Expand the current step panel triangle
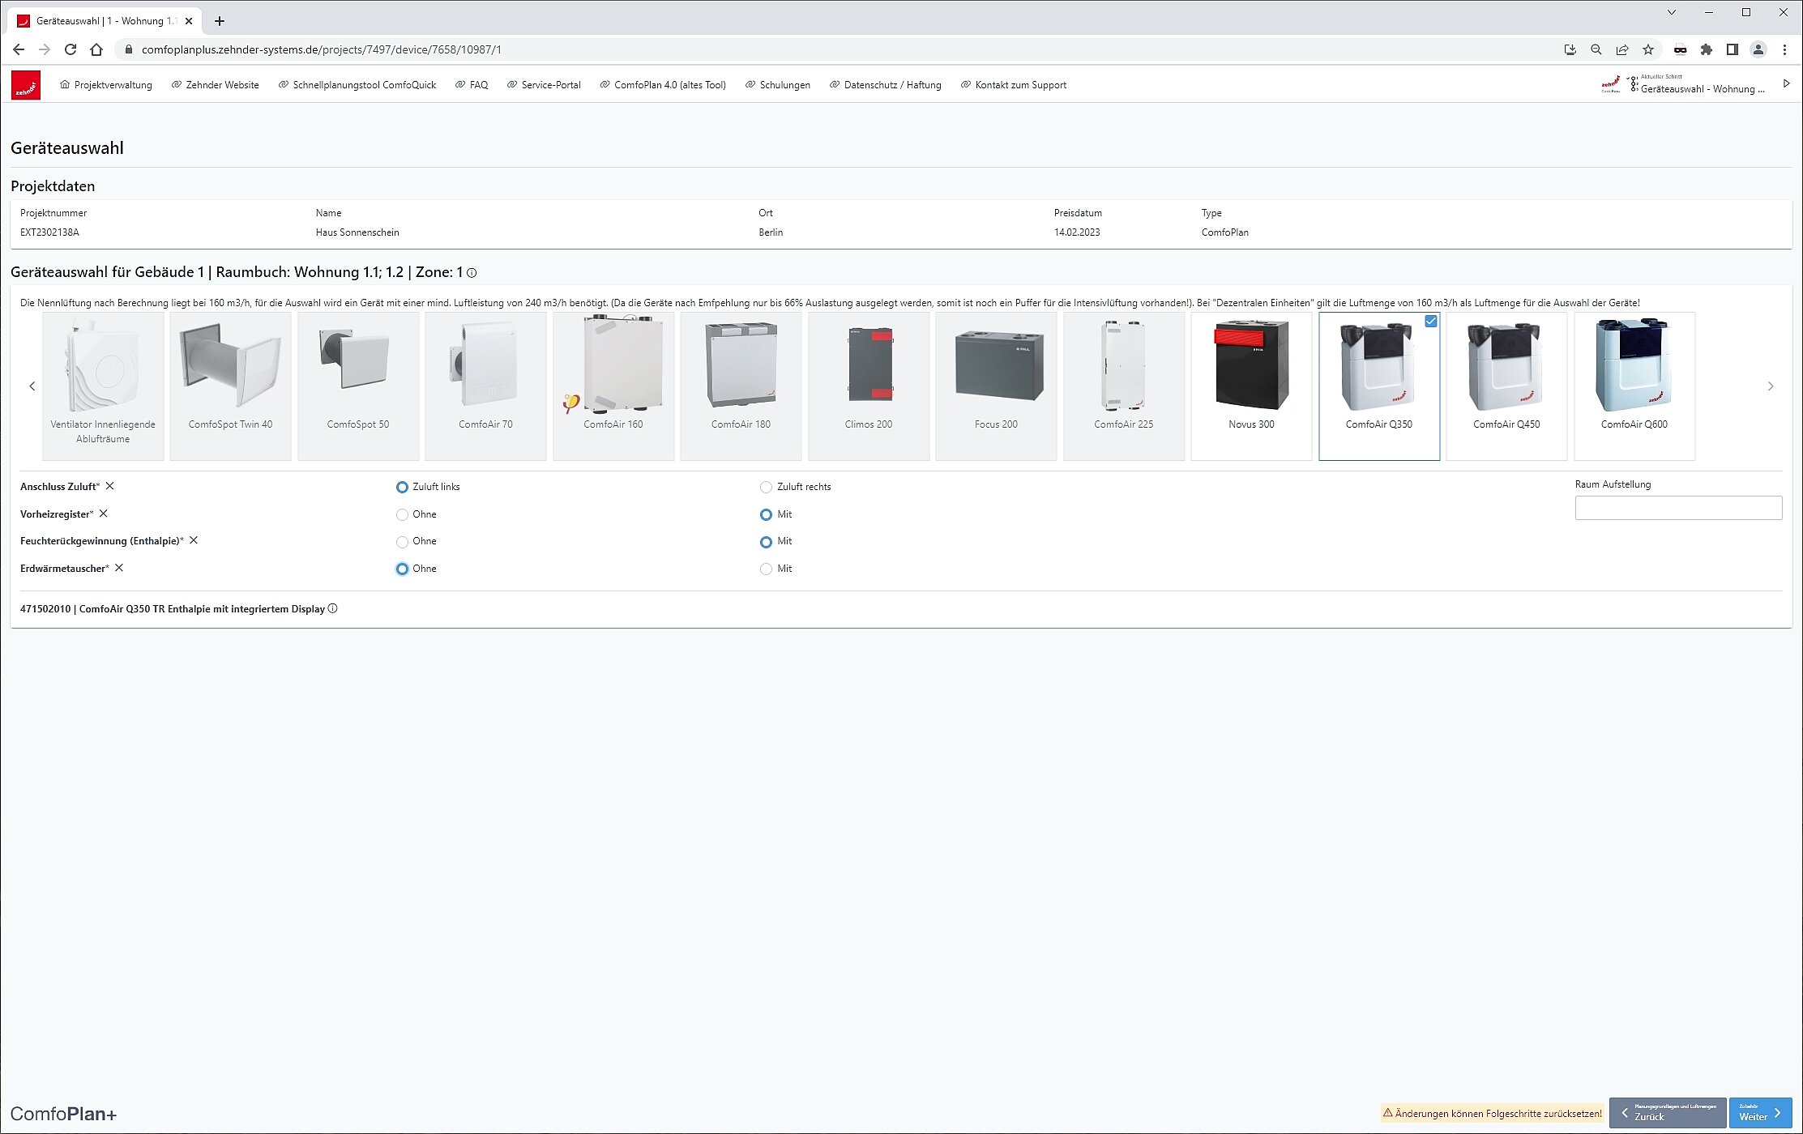The image size is (1803, 1134). point(1786,83)
